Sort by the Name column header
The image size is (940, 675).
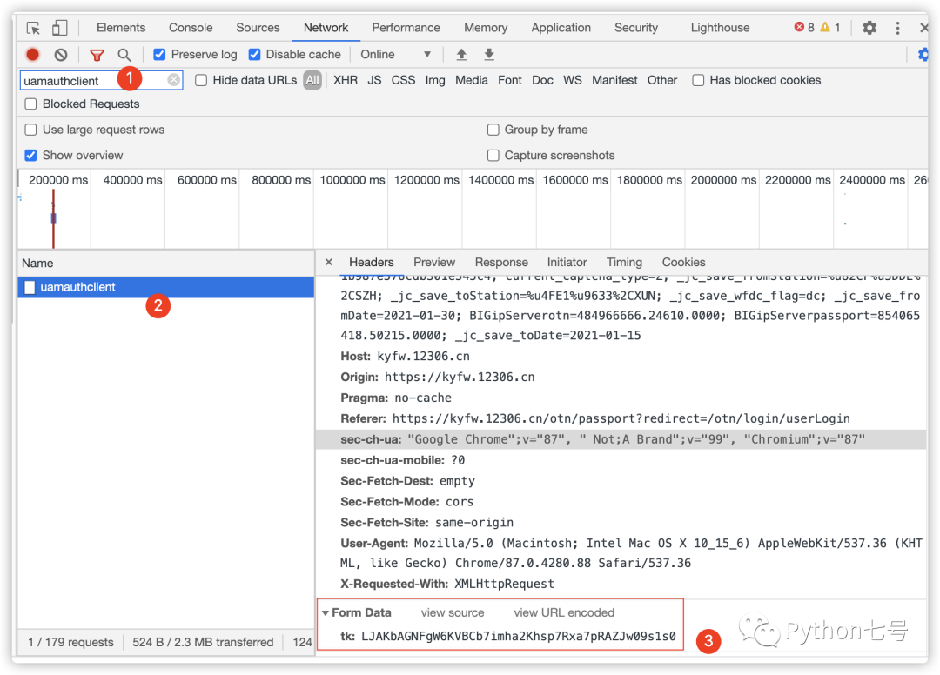click(x=166, y=263)
